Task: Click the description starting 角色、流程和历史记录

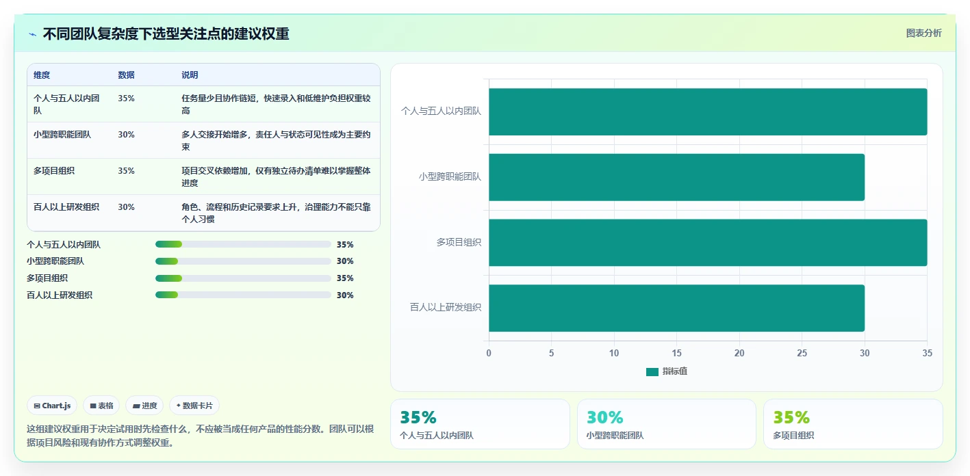Action: [277, 213]
